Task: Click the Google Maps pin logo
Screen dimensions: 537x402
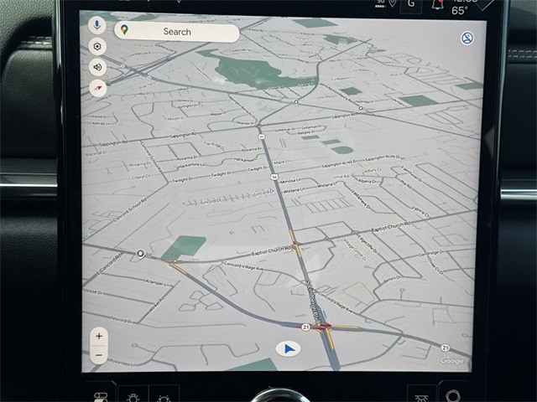Action: point(124,30)
